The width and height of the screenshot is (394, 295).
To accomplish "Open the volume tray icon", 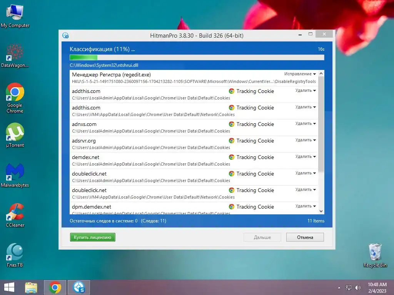I will 358,288.
